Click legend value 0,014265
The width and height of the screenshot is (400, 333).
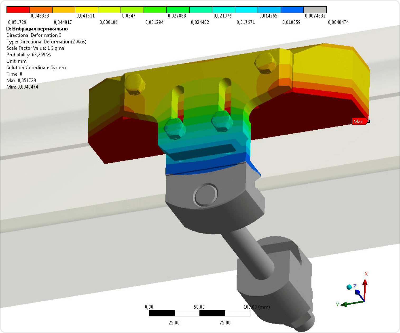click(x=268, y=16)
